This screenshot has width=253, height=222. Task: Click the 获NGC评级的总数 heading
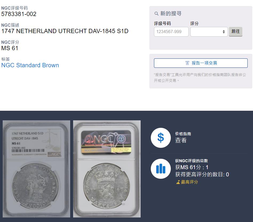tap(191, 161)
